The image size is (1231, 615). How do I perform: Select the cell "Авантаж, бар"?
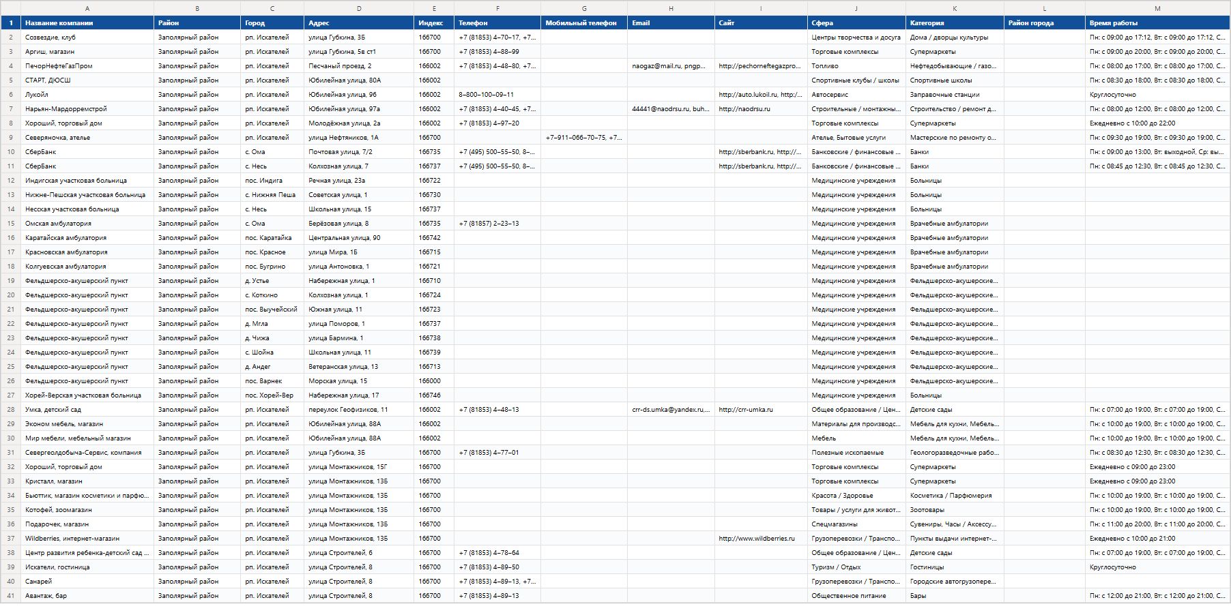pyautogui.click(x=87, y=596)
